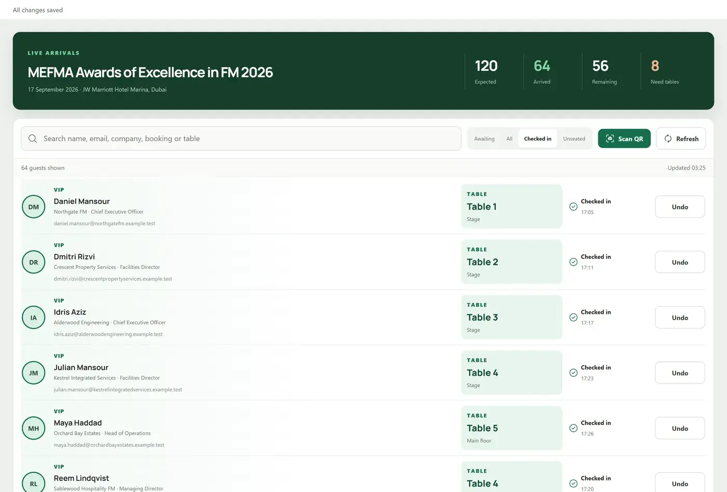The width and height of the screenshot is (727, 492).
Task: Open Maya Haddad's Table 5 card
Action: (x=511, y=428)
